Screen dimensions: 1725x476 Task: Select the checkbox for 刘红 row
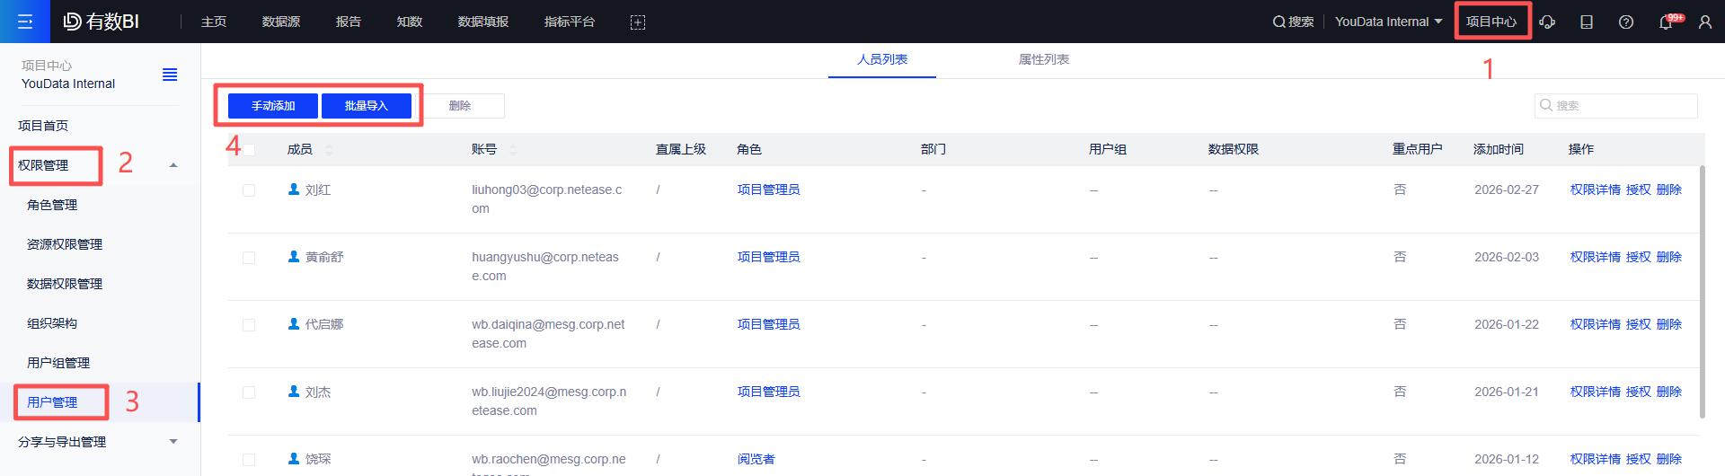pos(249,190)
